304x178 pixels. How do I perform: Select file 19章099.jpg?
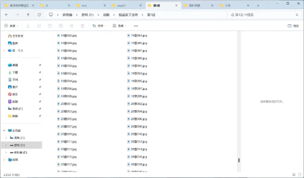pos(137,96)
